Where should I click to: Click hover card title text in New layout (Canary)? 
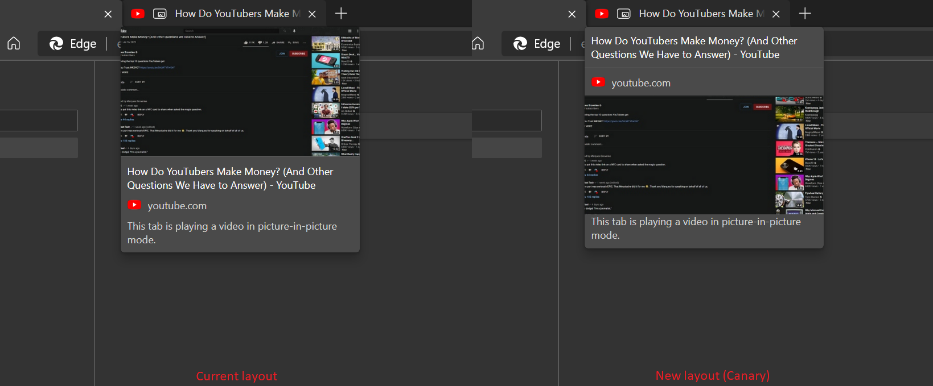click(x=694, y=48)
